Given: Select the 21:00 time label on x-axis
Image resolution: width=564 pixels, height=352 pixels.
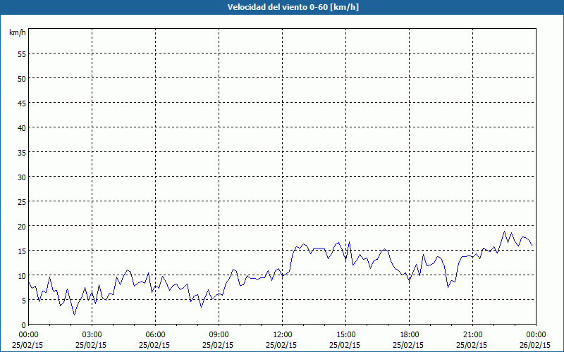Looking at the screenshot, I should click(472, 334).
